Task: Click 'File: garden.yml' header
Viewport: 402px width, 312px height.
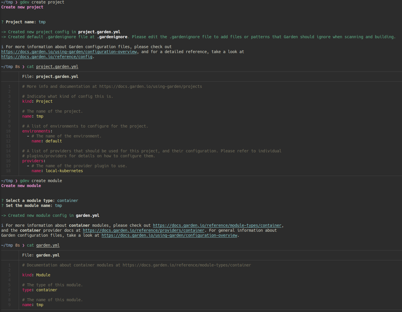Action: click(x=41, y=255)
